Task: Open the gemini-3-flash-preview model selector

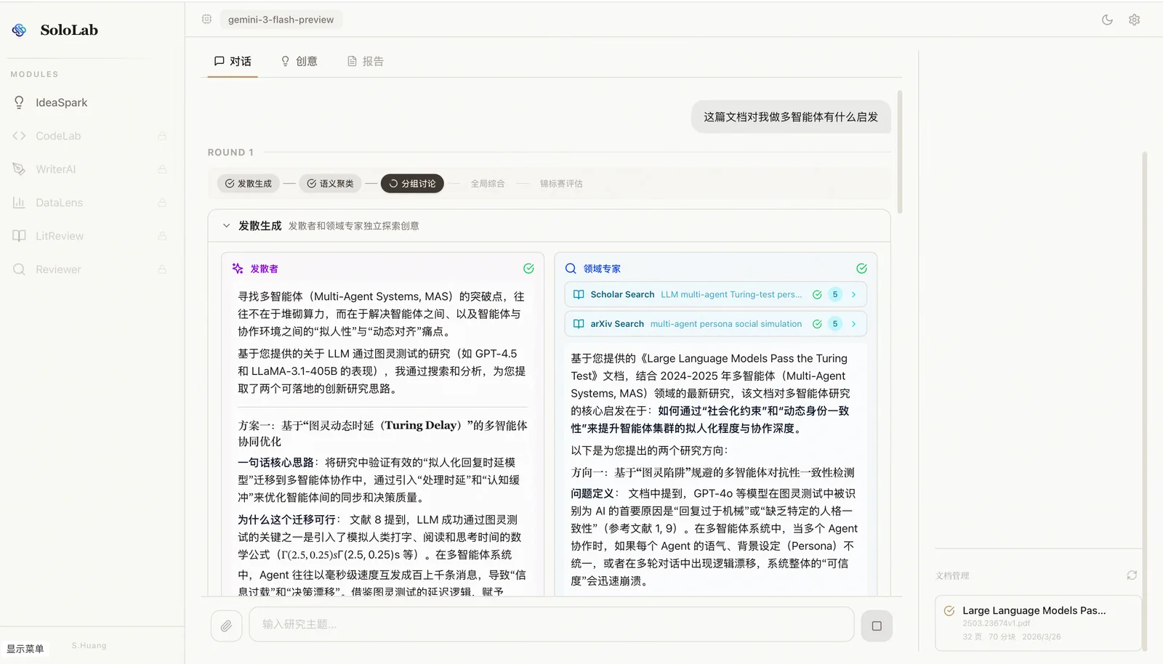Action: click(281, 20)
